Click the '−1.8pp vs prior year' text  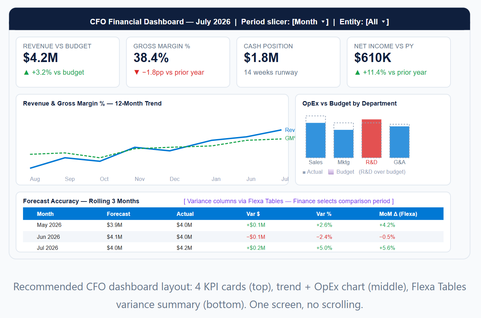(x=173, y=72)
